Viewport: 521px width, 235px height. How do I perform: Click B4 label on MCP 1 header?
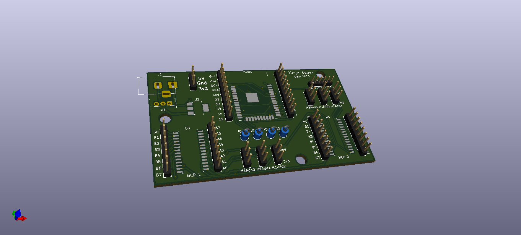click(158, 156)
